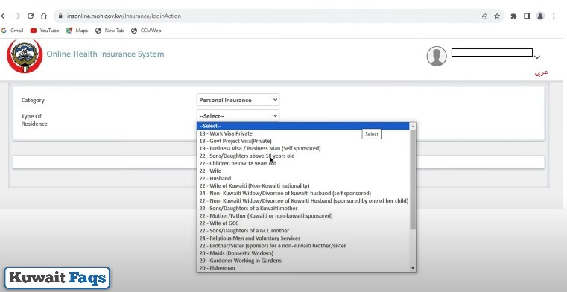Click the Share page icon in address bar
This screenshot has height=292, width=567.
(x=484, y=16)
